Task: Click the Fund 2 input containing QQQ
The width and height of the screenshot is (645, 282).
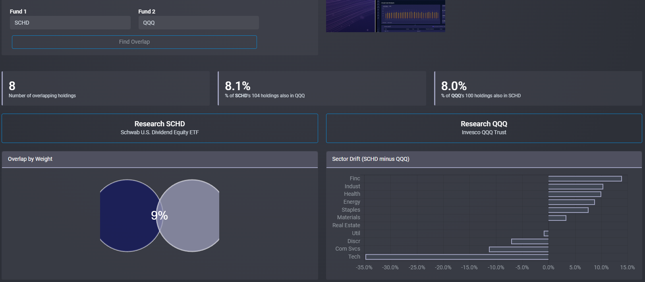Action: pos(199,23)
